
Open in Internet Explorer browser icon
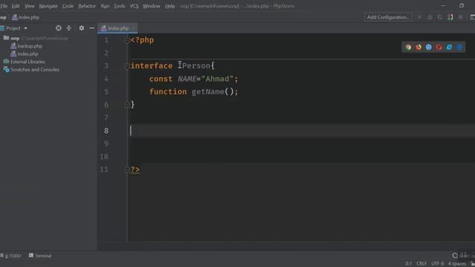449,47
